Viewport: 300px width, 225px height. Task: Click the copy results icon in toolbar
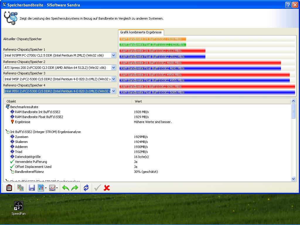(x=20, y=188)
